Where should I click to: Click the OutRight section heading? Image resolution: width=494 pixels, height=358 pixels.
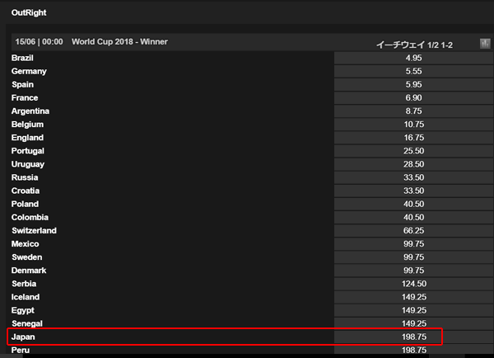coord(29,12)
